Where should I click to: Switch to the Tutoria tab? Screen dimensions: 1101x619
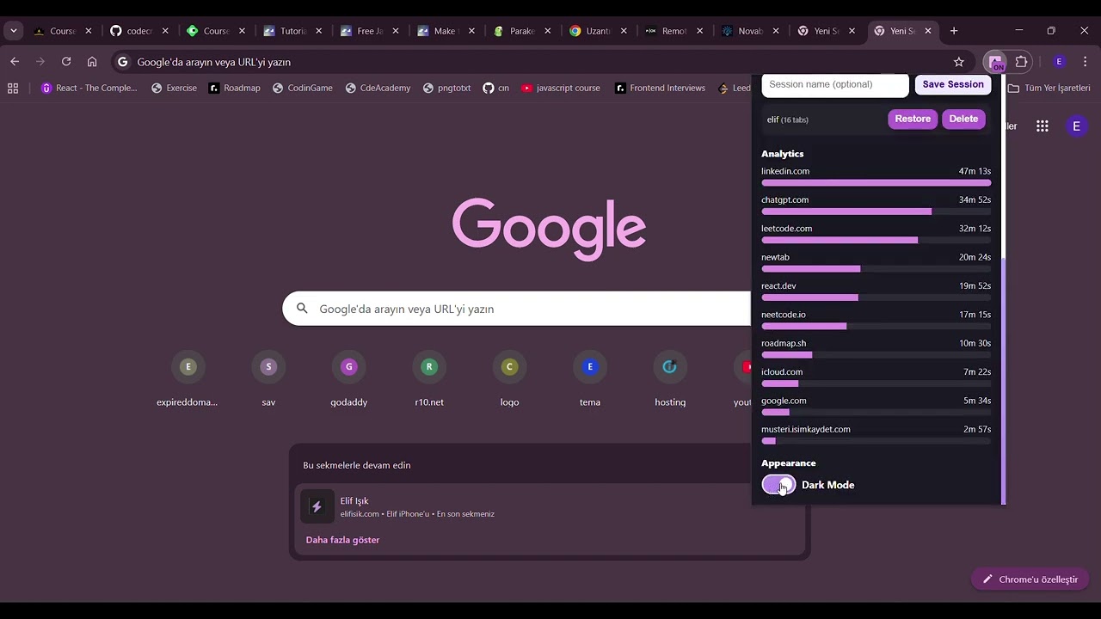[292, 31]
